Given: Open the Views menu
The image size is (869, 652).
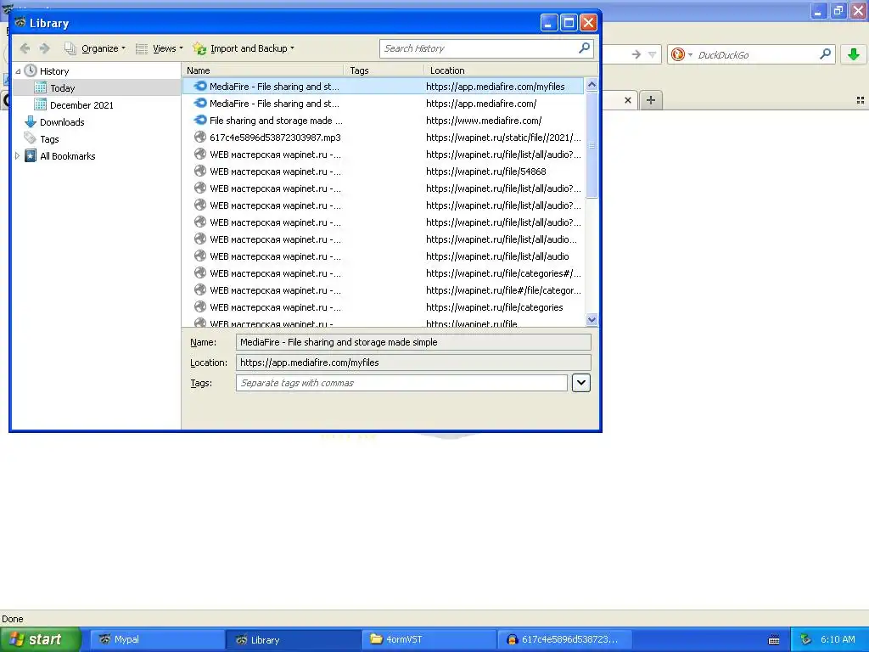Looking at the screenshot, I should (x=160, y=48).
